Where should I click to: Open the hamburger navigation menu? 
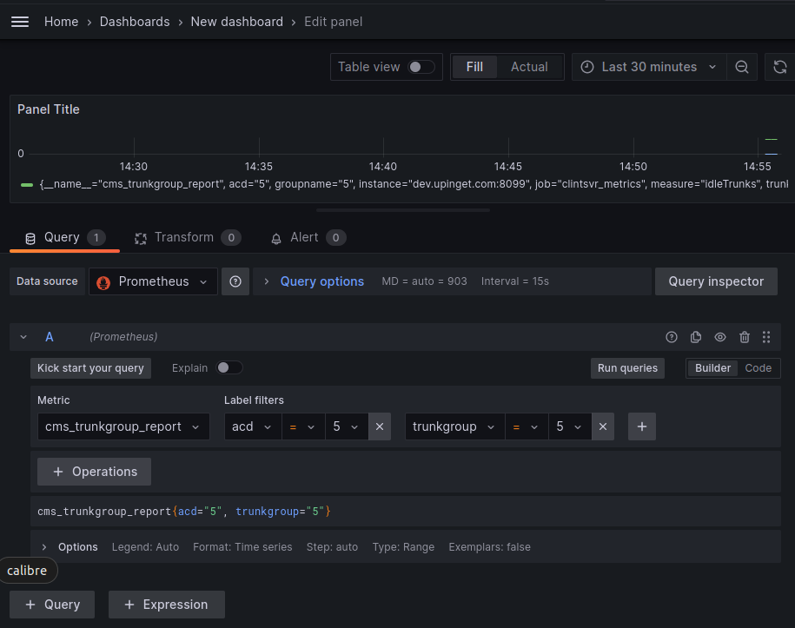point(20,22)
